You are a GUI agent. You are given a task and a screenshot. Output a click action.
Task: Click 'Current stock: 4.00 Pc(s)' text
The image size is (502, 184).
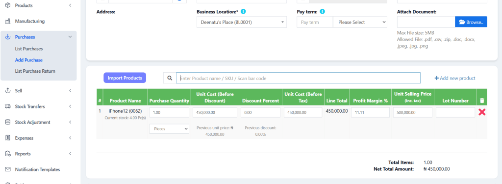pyautogui.click(x=125, y=118)
